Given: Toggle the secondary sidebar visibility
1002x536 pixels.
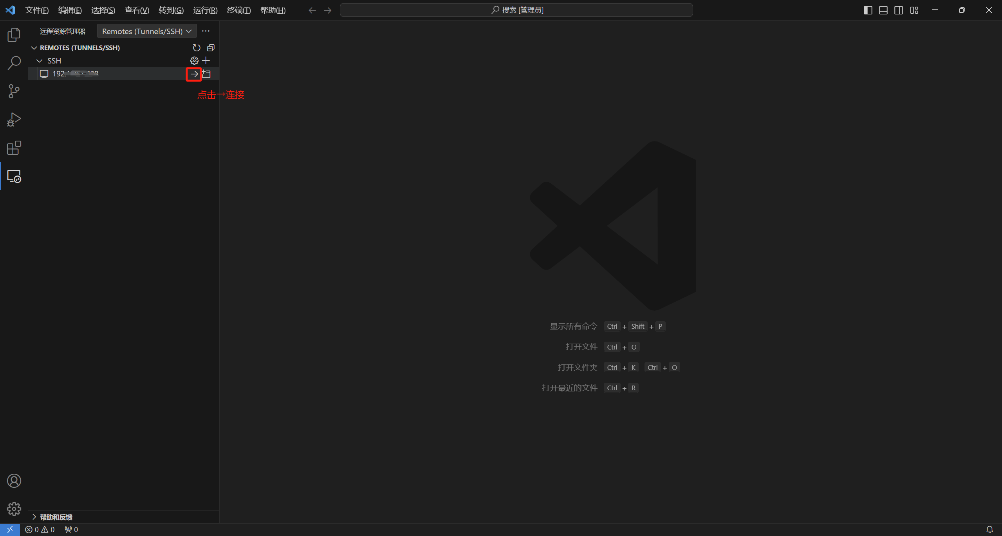Looking at the screenshot, I should (x=899, y=10).
